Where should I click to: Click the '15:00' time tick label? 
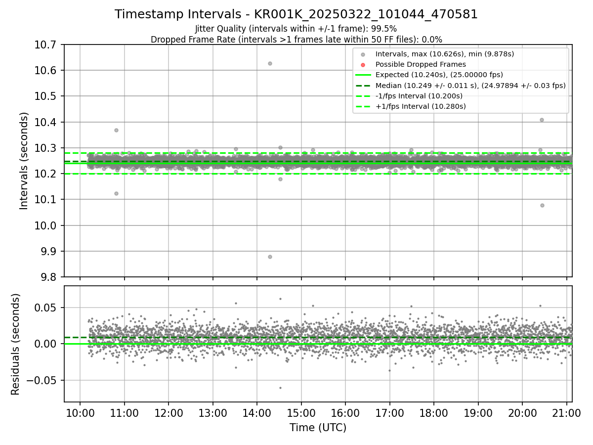pyautogui.click(x=301, y=413)
